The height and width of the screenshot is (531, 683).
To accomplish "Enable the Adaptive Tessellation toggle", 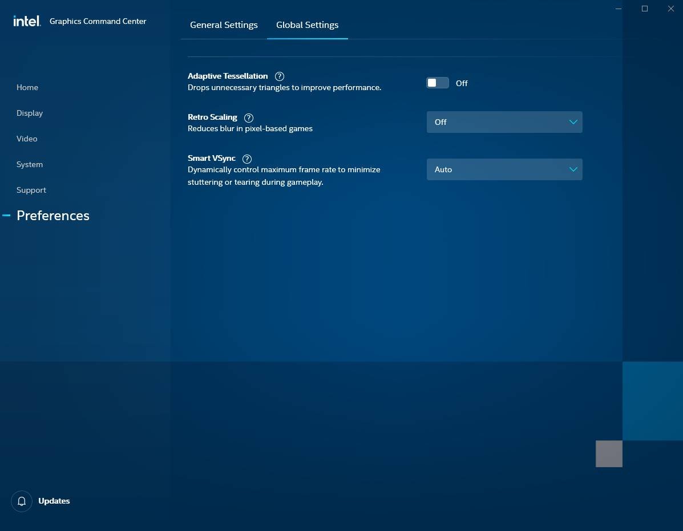I will point(438,83).
